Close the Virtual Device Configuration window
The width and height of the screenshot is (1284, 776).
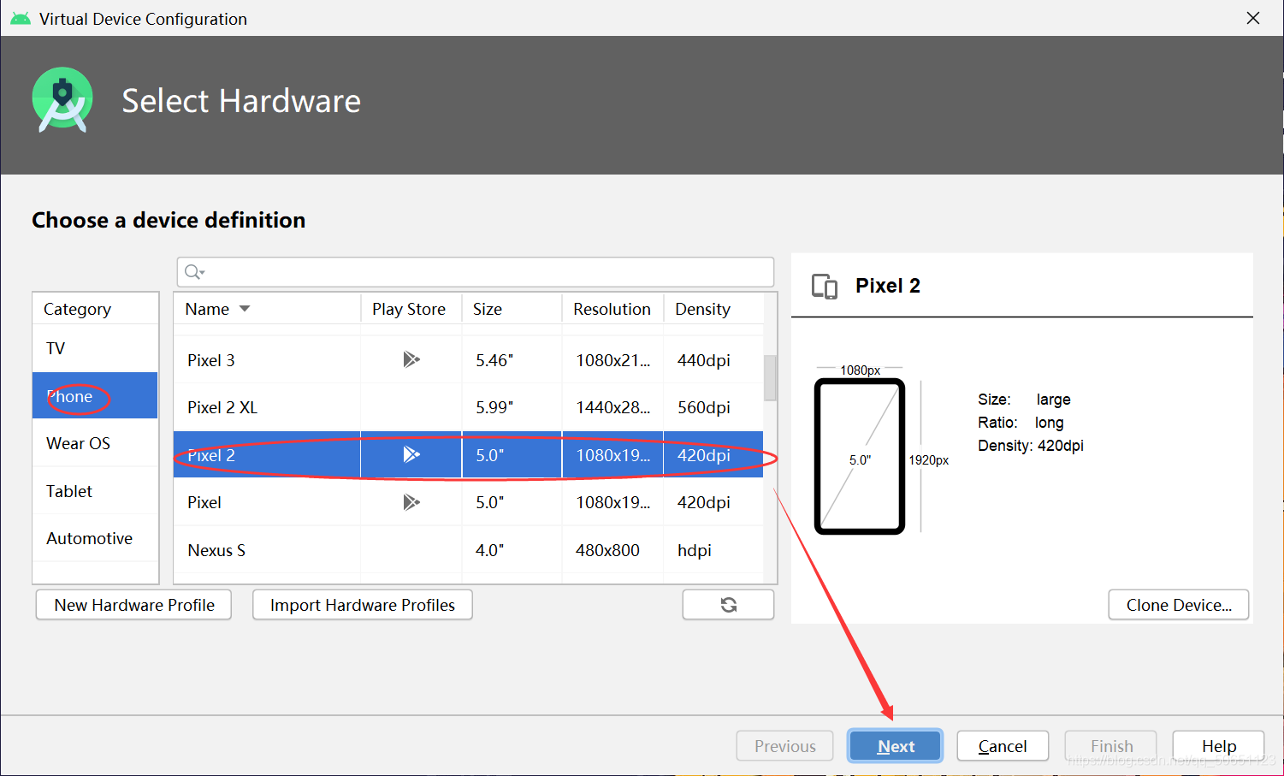click(1253, 18)
